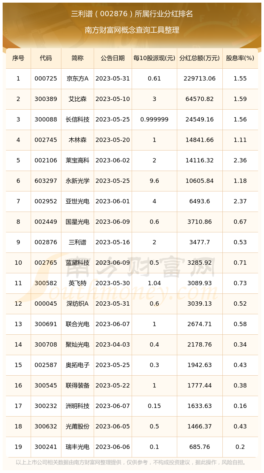Click stock code 300708
Image resolution: width=264 pixels, height=473 pixels.
(x=46, y=345)
